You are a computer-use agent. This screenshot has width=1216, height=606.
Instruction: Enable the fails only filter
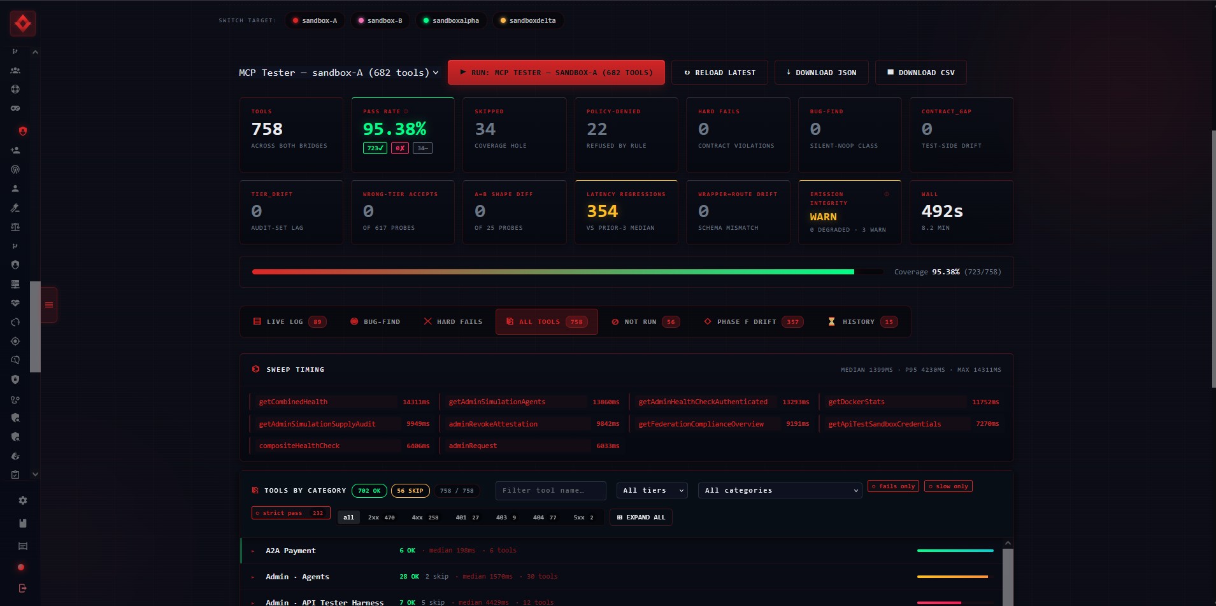893,486
